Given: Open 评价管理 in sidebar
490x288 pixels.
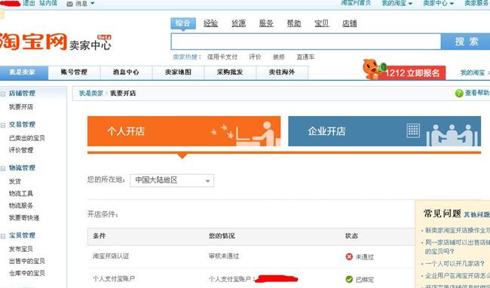Looking at the screenshot, I should pyautogui.click(x=21, y=150).
